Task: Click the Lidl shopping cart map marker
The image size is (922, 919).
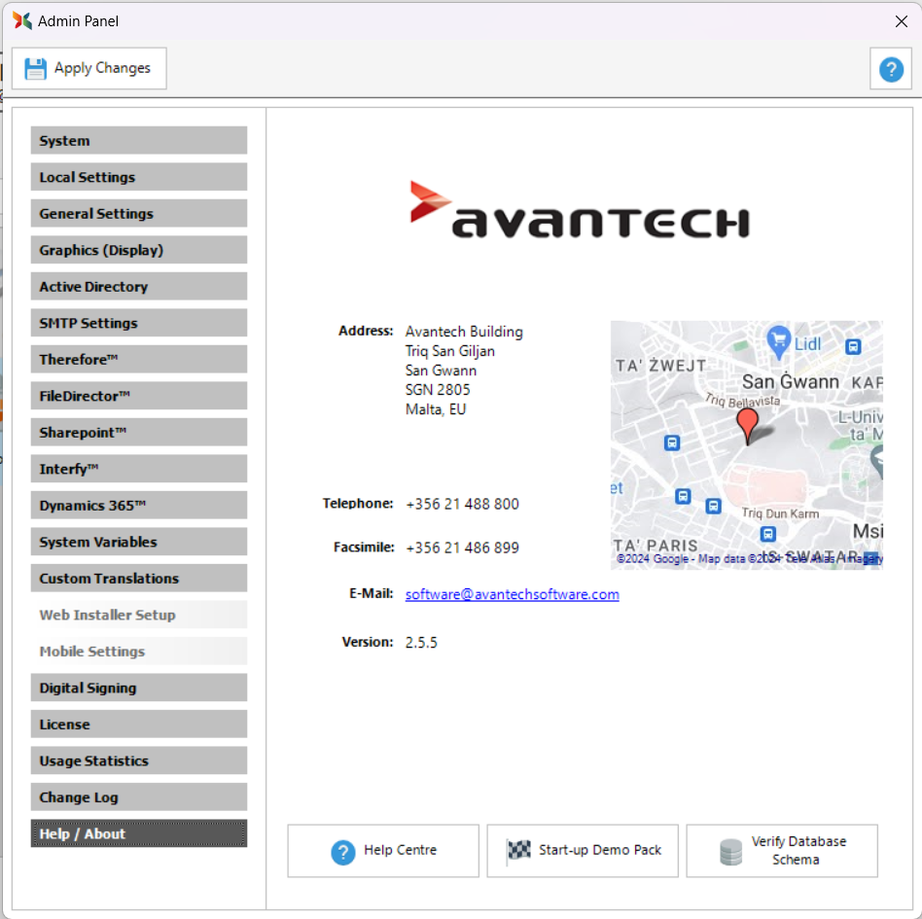Action: tap(778, 340)
